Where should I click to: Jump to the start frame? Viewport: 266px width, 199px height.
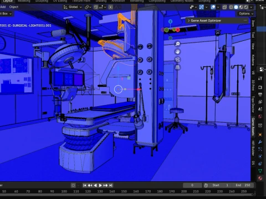click(85, 185)
